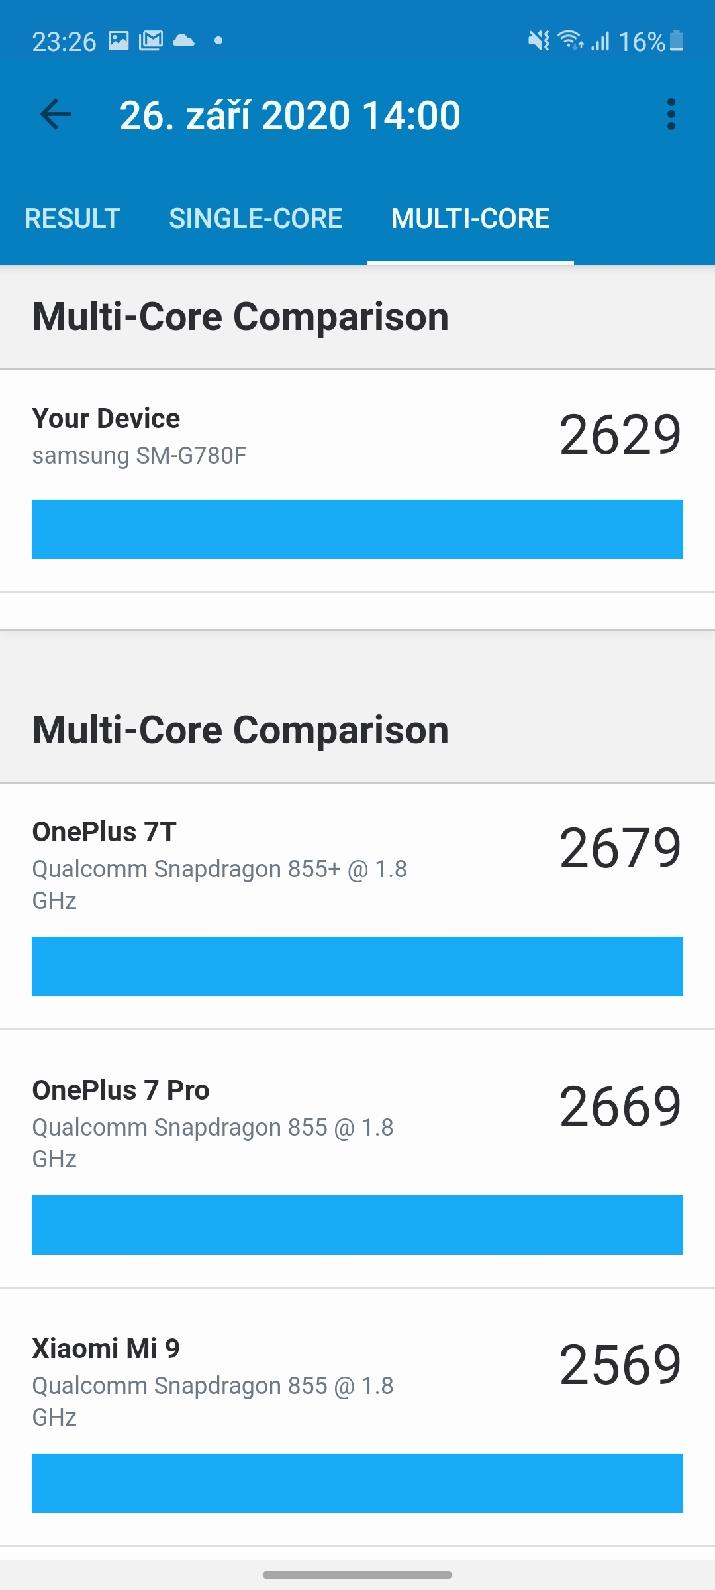The height and width of the screenshot is (1590, 715).
Task: Tap the samsung SM-G780F device name
Action: pos(139,456)
